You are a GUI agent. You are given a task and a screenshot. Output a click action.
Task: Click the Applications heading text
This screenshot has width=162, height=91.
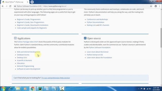pos(24,38)
